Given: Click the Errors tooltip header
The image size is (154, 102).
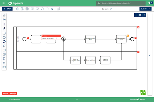Looking at the screenshot, I should 51,36.
